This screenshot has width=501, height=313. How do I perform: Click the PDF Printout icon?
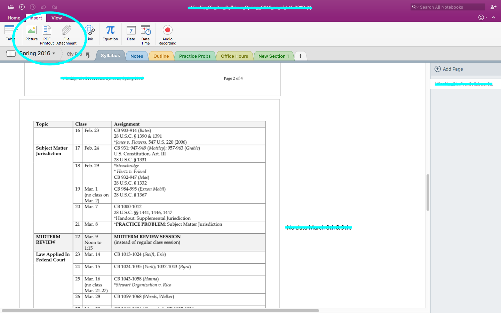(47, 34)
